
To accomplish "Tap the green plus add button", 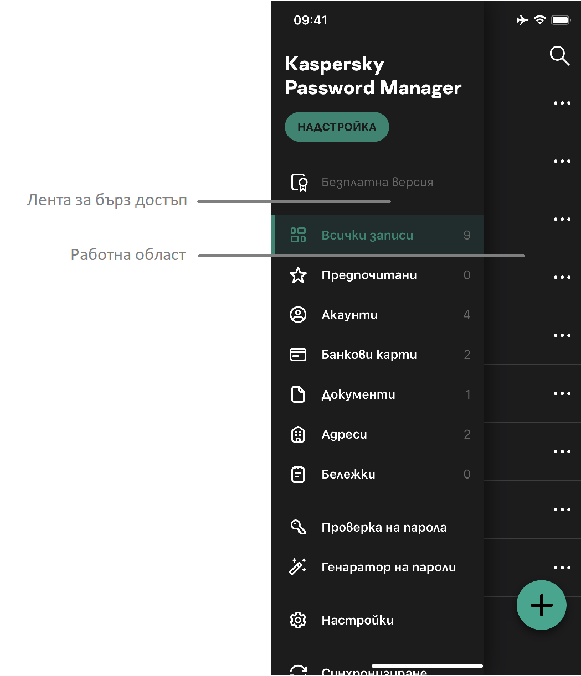I will pos(541,605).
